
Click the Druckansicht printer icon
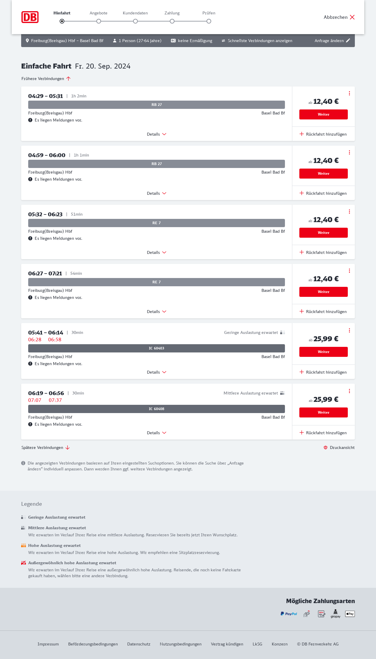(325, 447)
